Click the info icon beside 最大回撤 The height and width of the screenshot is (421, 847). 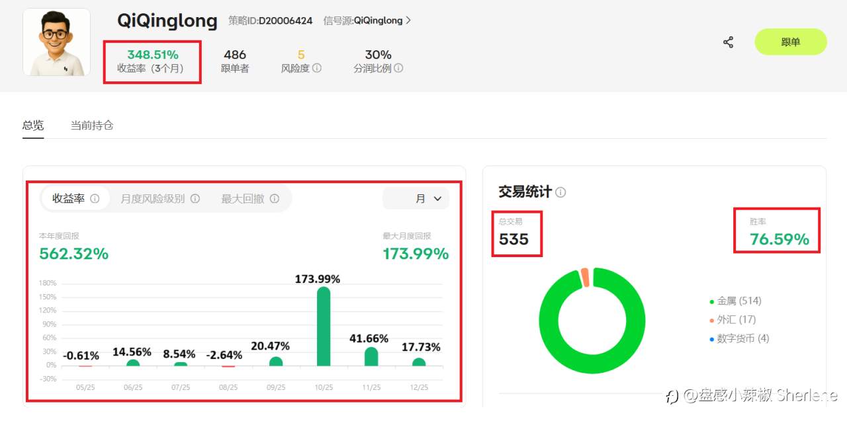[275, 198]
